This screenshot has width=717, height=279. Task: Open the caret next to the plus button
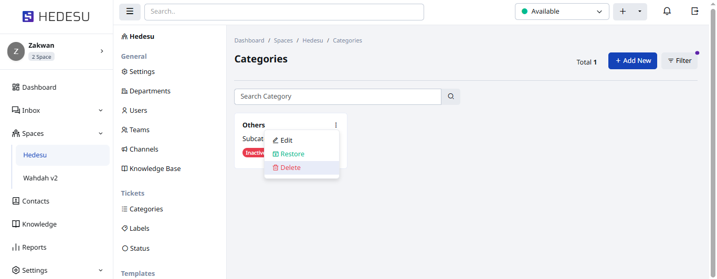(x=640, y=12)
